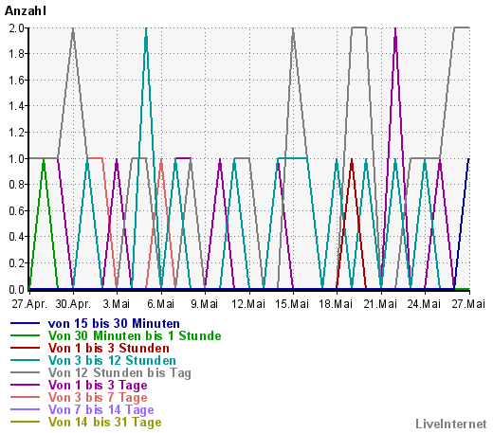Select the 'Von 1 bis 3 Stunden' legend text
Viewport: 493px width, 433px height.
pos(109,348)
